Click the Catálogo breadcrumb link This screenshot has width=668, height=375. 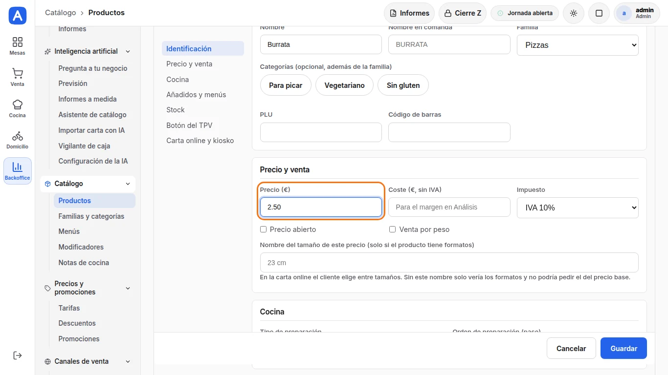(61, 13)
